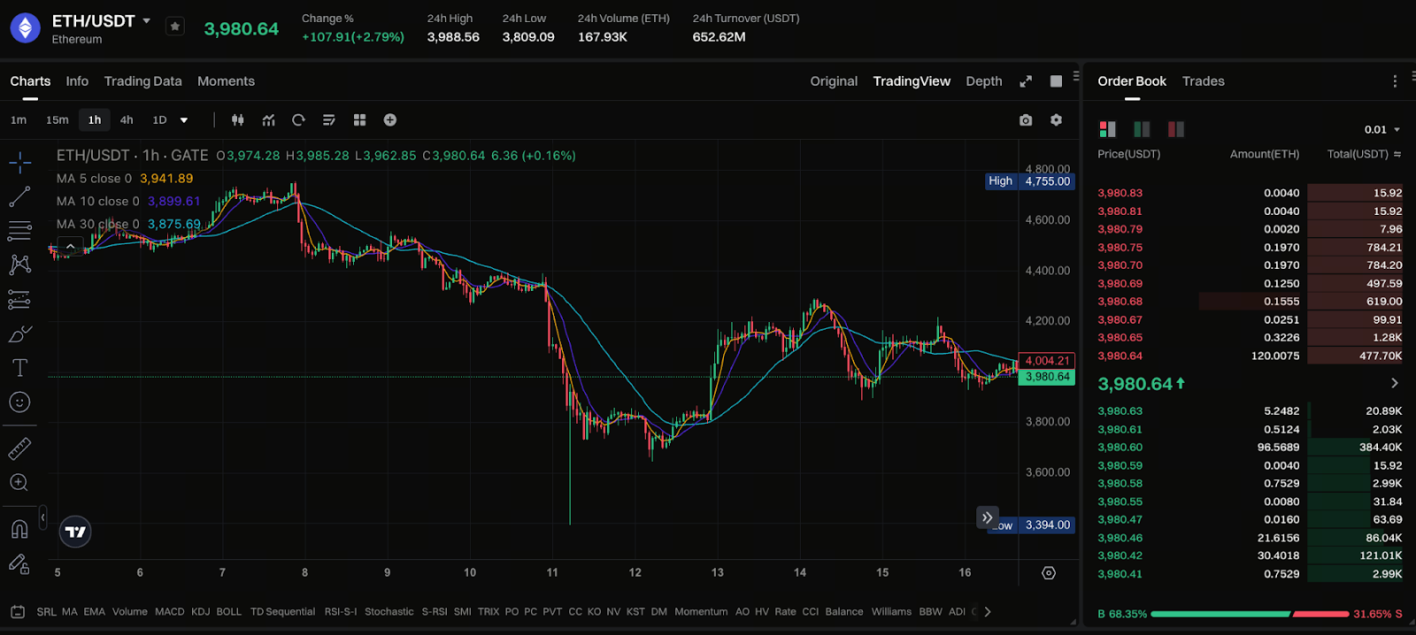This screenshot has width=1416, height=635.
Task: Add the BOLL indicator
Action: point(228,612)
